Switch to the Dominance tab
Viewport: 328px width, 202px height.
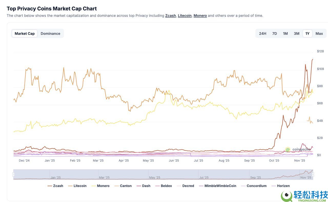(50, 33)
